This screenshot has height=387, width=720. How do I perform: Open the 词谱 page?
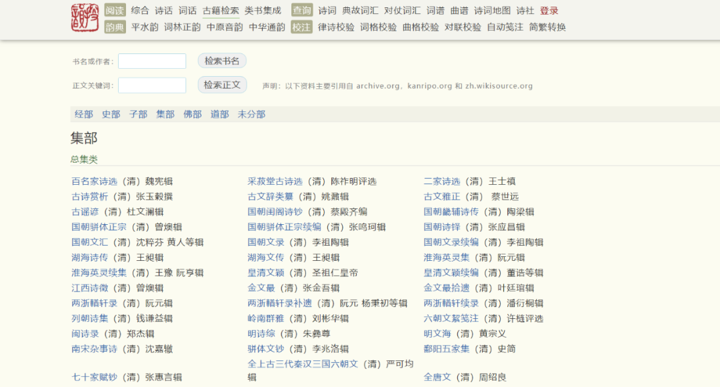coord(435,11)
